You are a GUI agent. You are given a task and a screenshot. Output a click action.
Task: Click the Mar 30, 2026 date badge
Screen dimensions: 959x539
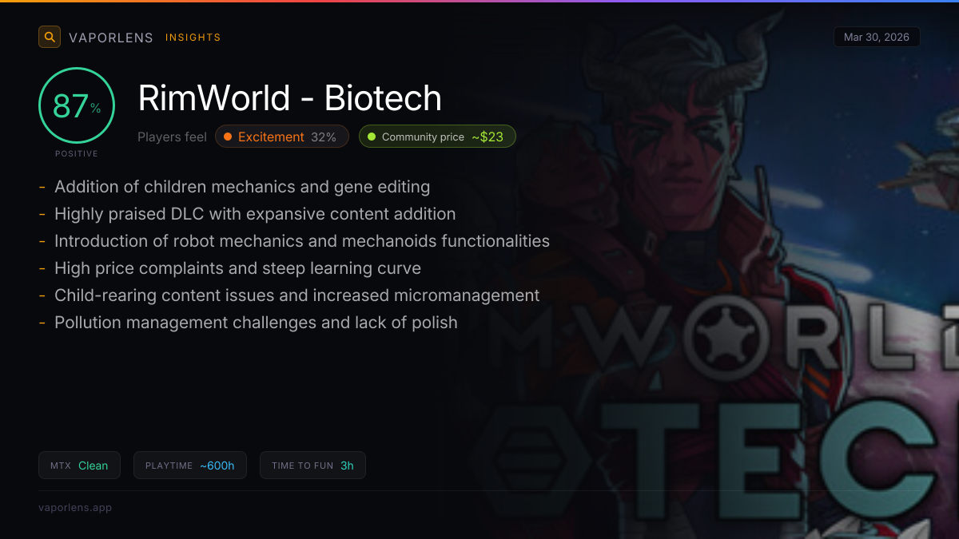[877, 37]
